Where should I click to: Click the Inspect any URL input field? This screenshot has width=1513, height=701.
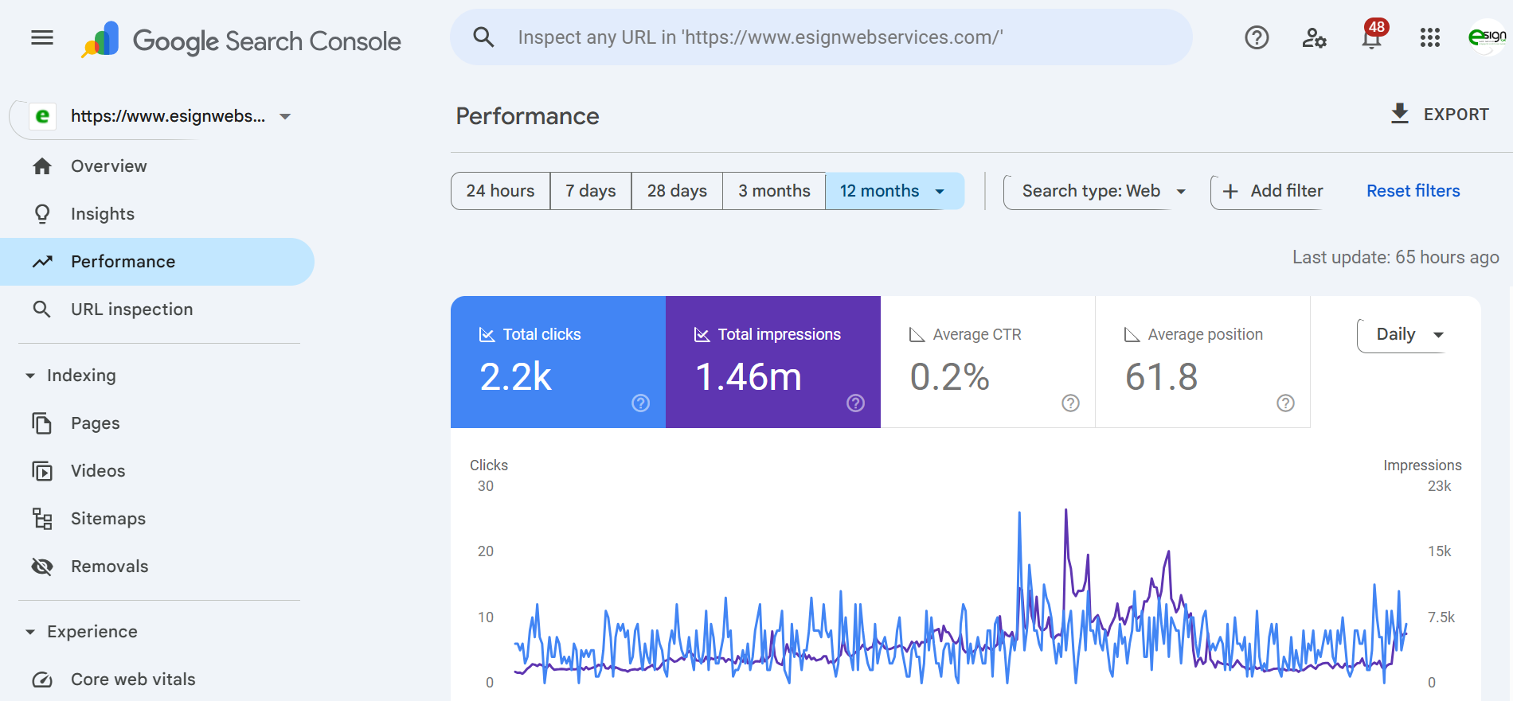click(821, 37)
